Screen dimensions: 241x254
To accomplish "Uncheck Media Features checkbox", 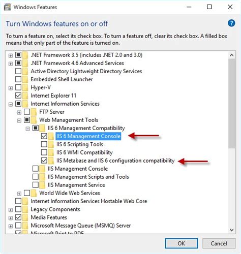I will click(x=18, y=217).
